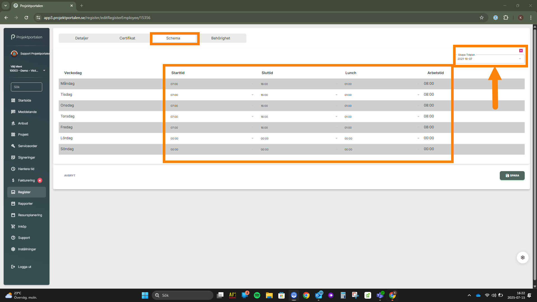Click the Fakturering dollar icon

pyautogui.click(x=13, y=180)
